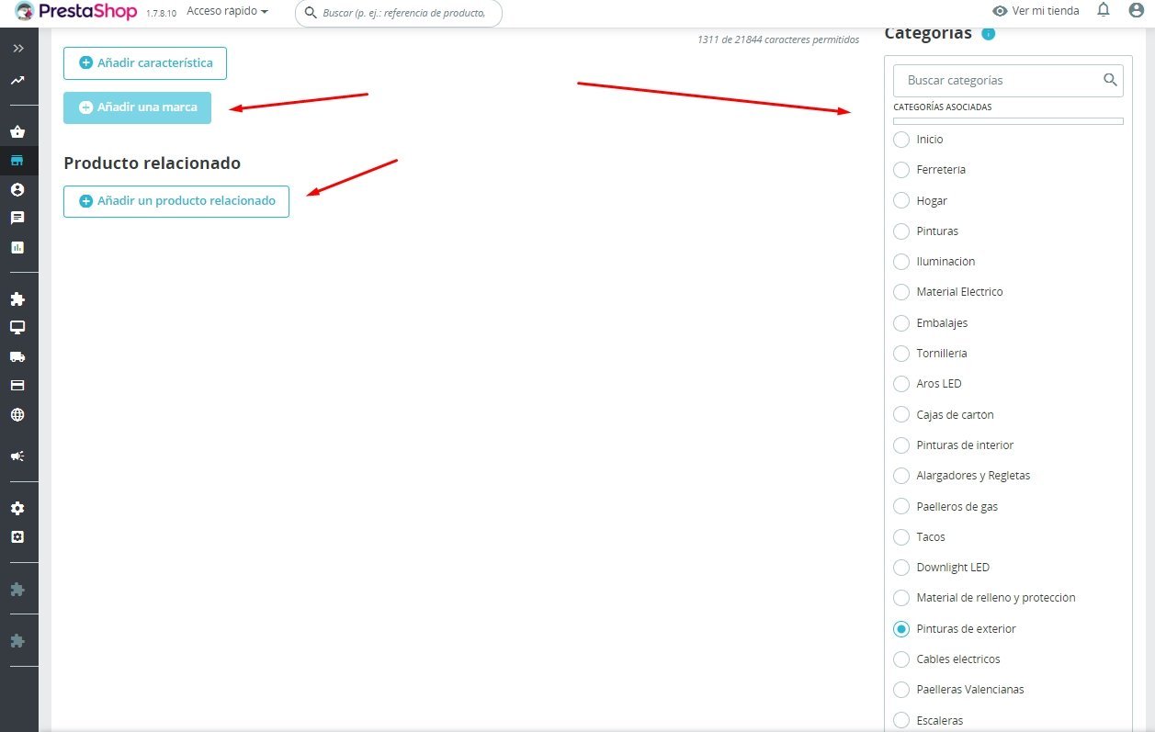Open Modules via first puzzle piece icon
Image resolution: width=1155 pixels, height=732 pixels.
(17, 298)
